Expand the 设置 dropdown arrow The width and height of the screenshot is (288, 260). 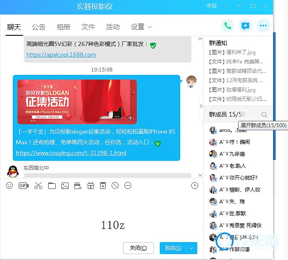point(150,27)
